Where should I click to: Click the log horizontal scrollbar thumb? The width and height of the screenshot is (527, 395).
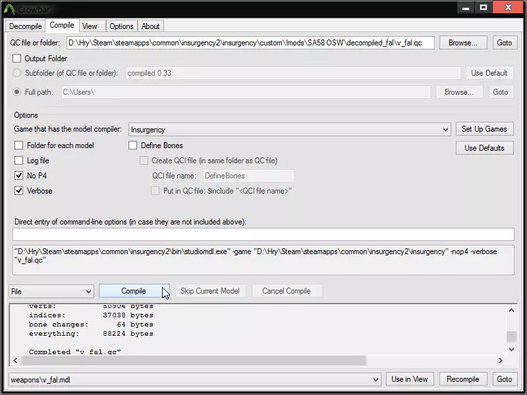[194, 360]
